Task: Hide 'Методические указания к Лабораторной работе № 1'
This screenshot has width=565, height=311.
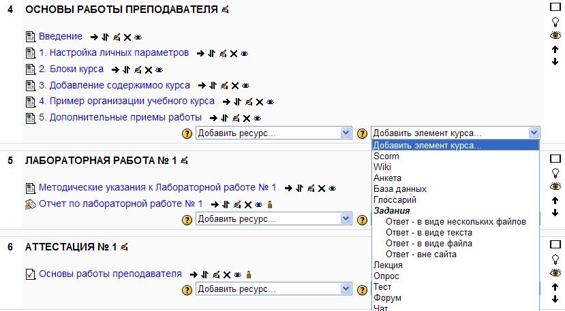Action: [x=332, y=189]
